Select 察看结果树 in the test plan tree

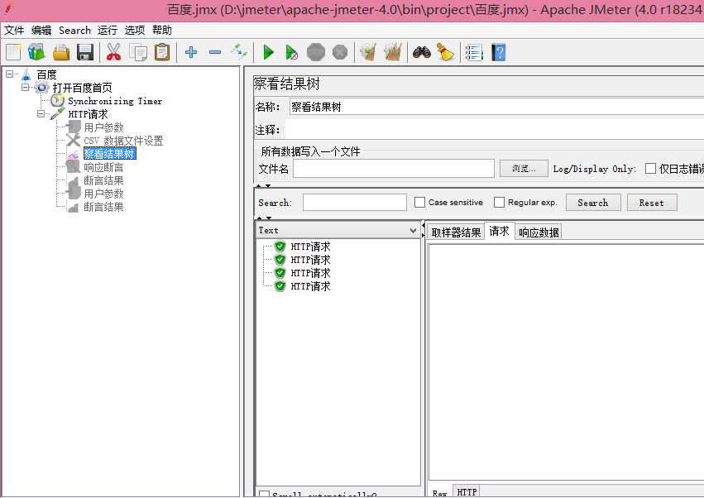pyautogui.click(x=109, y=154)
